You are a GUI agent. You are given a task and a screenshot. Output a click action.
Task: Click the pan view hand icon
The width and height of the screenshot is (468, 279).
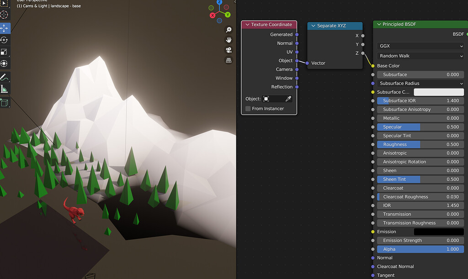pos(229,40)
